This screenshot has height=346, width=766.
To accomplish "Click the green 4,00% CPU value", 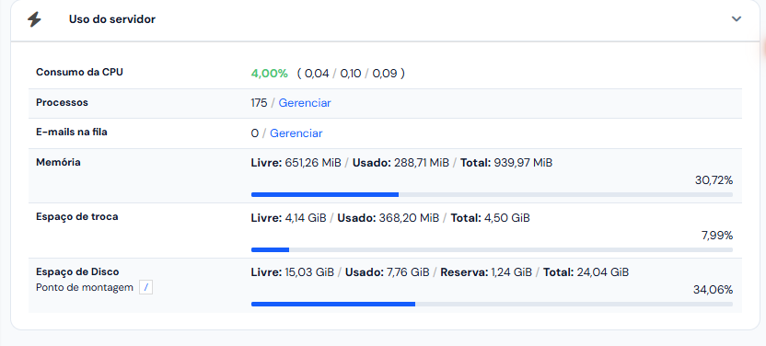I will pyautogui.click(x=270, y=74).
